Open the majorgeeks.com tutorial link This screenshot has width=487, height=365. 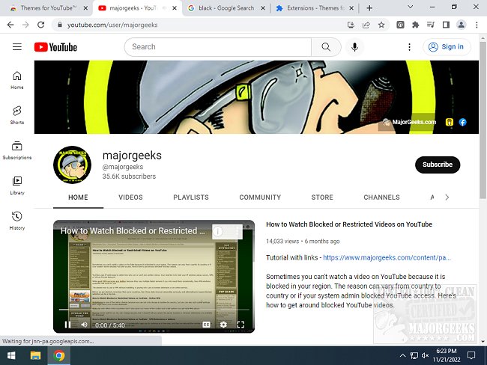pos(387,258)
